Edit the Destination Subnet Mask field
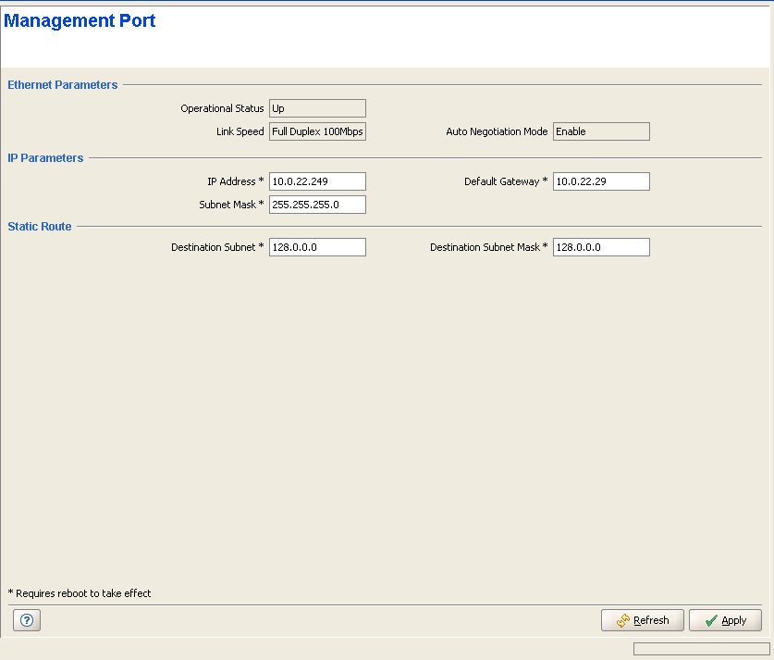 point(601,247)
